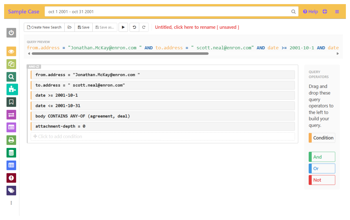Click the red exclamation alert icon

point(11,178)
